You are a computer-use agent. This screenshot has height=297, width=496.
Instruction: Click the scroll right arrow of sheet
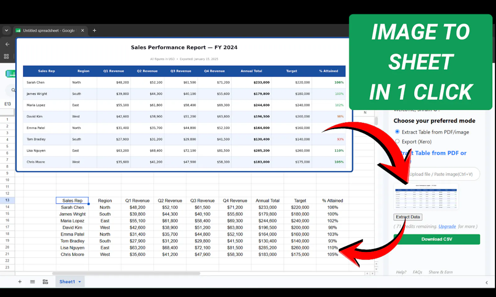coord(372,273)
